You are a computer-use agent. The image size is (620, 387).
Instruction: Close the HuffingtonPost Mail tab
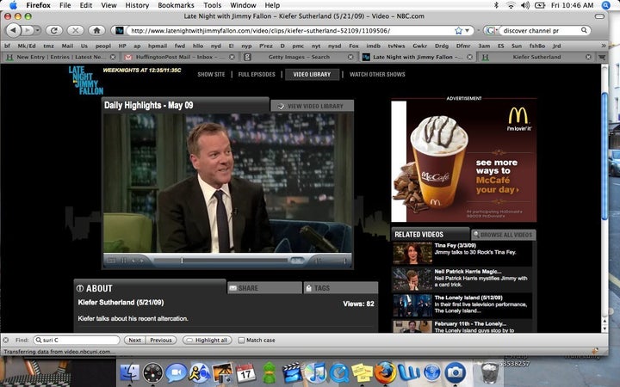pos(232,57)
